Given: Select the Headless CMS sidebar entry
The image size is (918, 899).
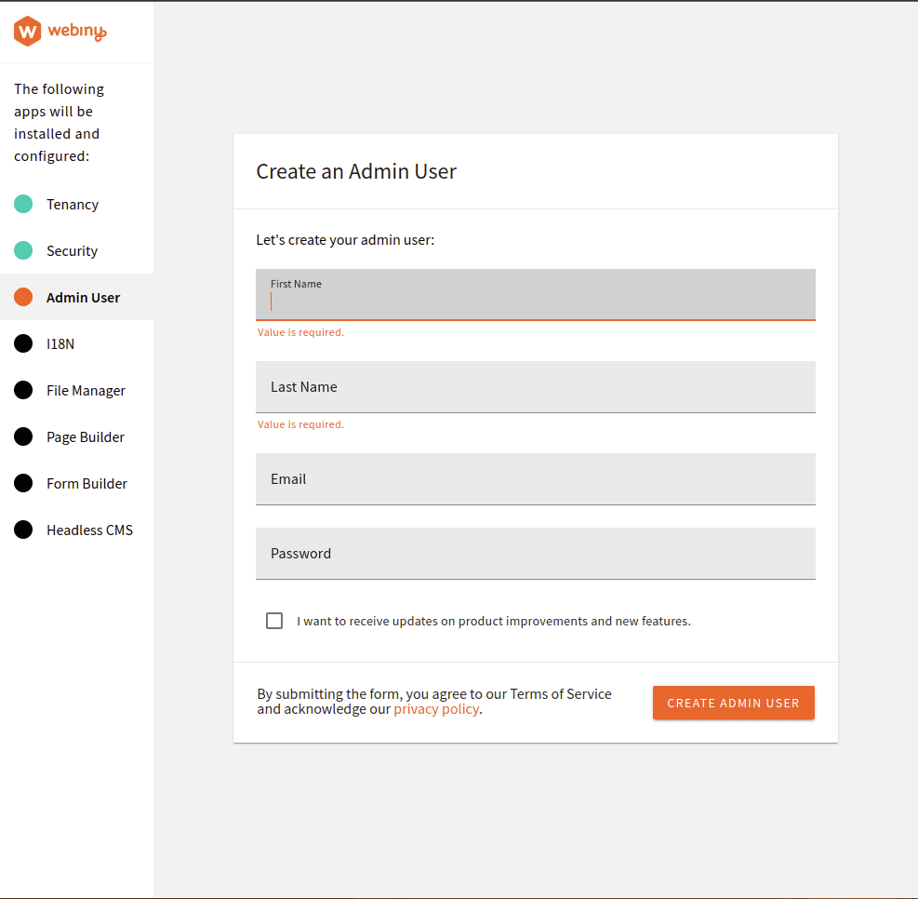Looking at the screenshot, I should (x=89, y=530).
